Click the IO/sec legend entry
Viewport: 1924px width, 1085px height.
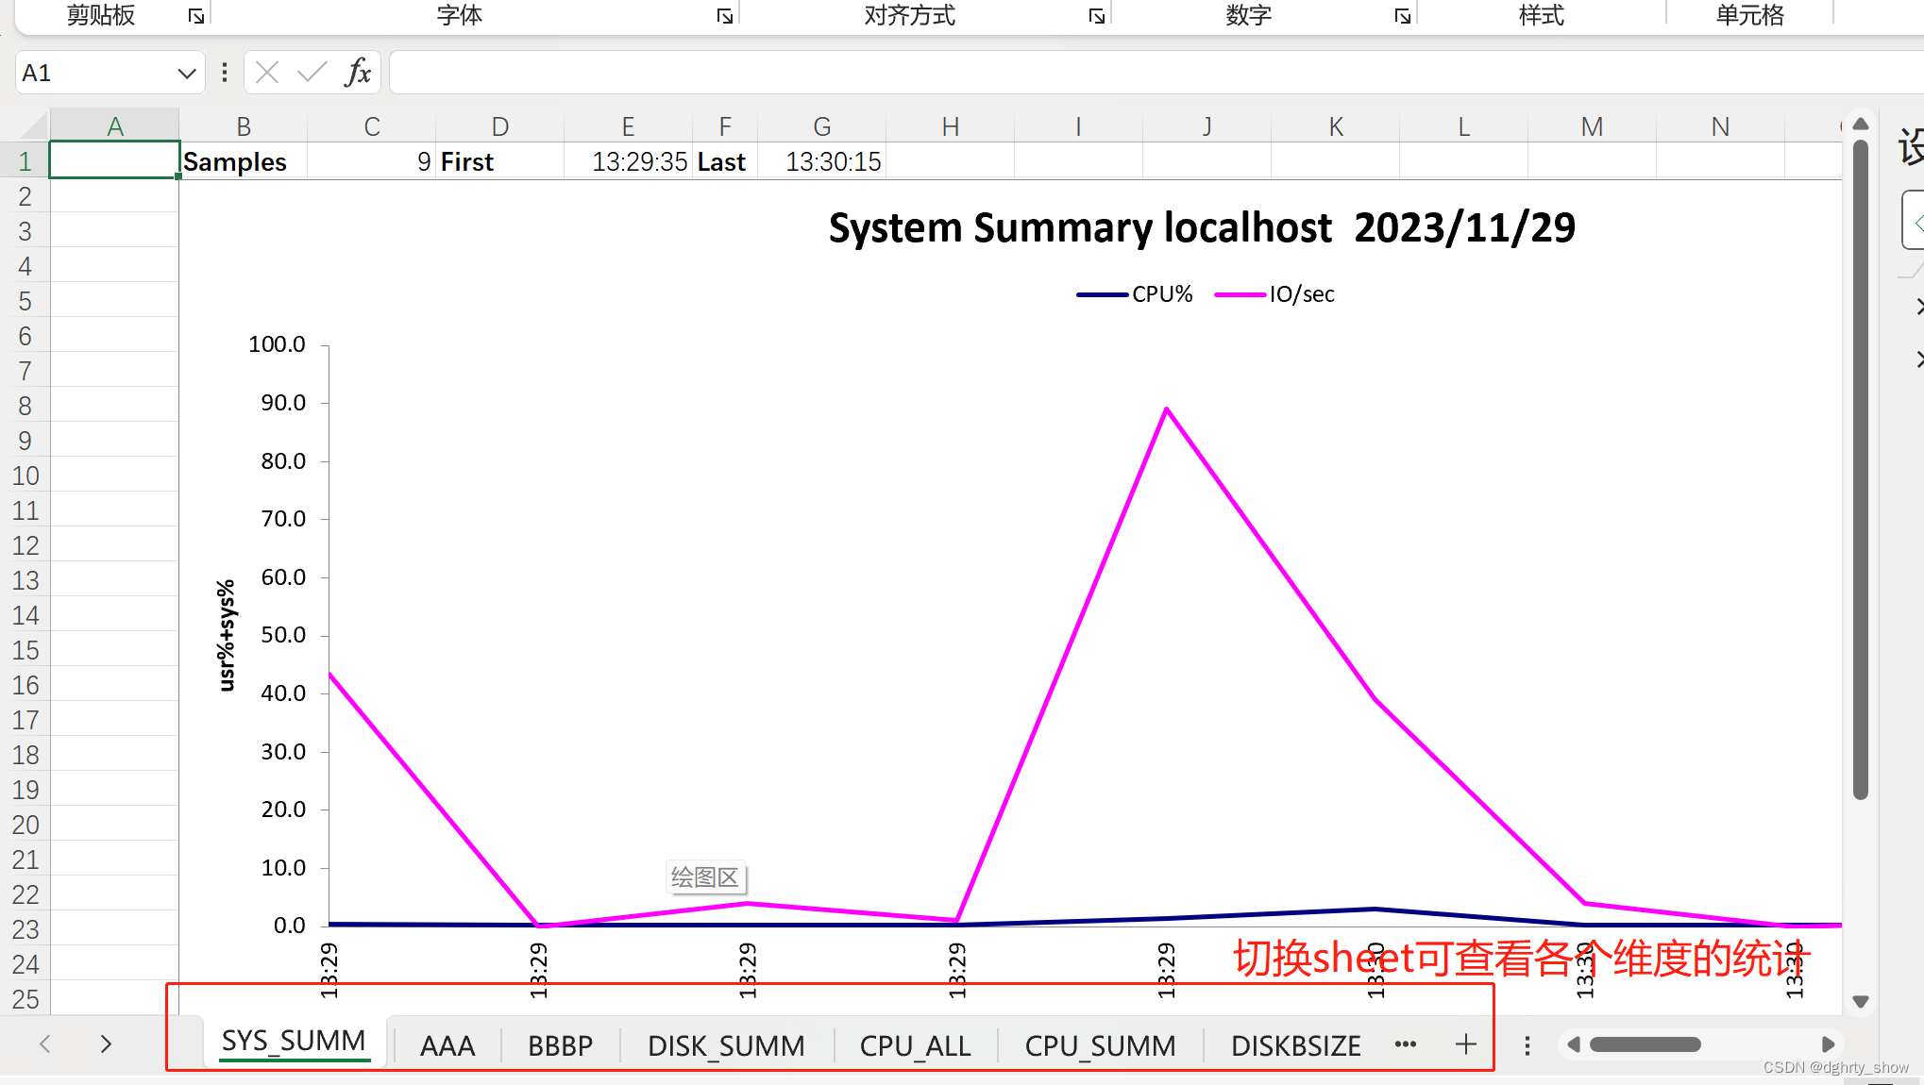point(1275,294)
